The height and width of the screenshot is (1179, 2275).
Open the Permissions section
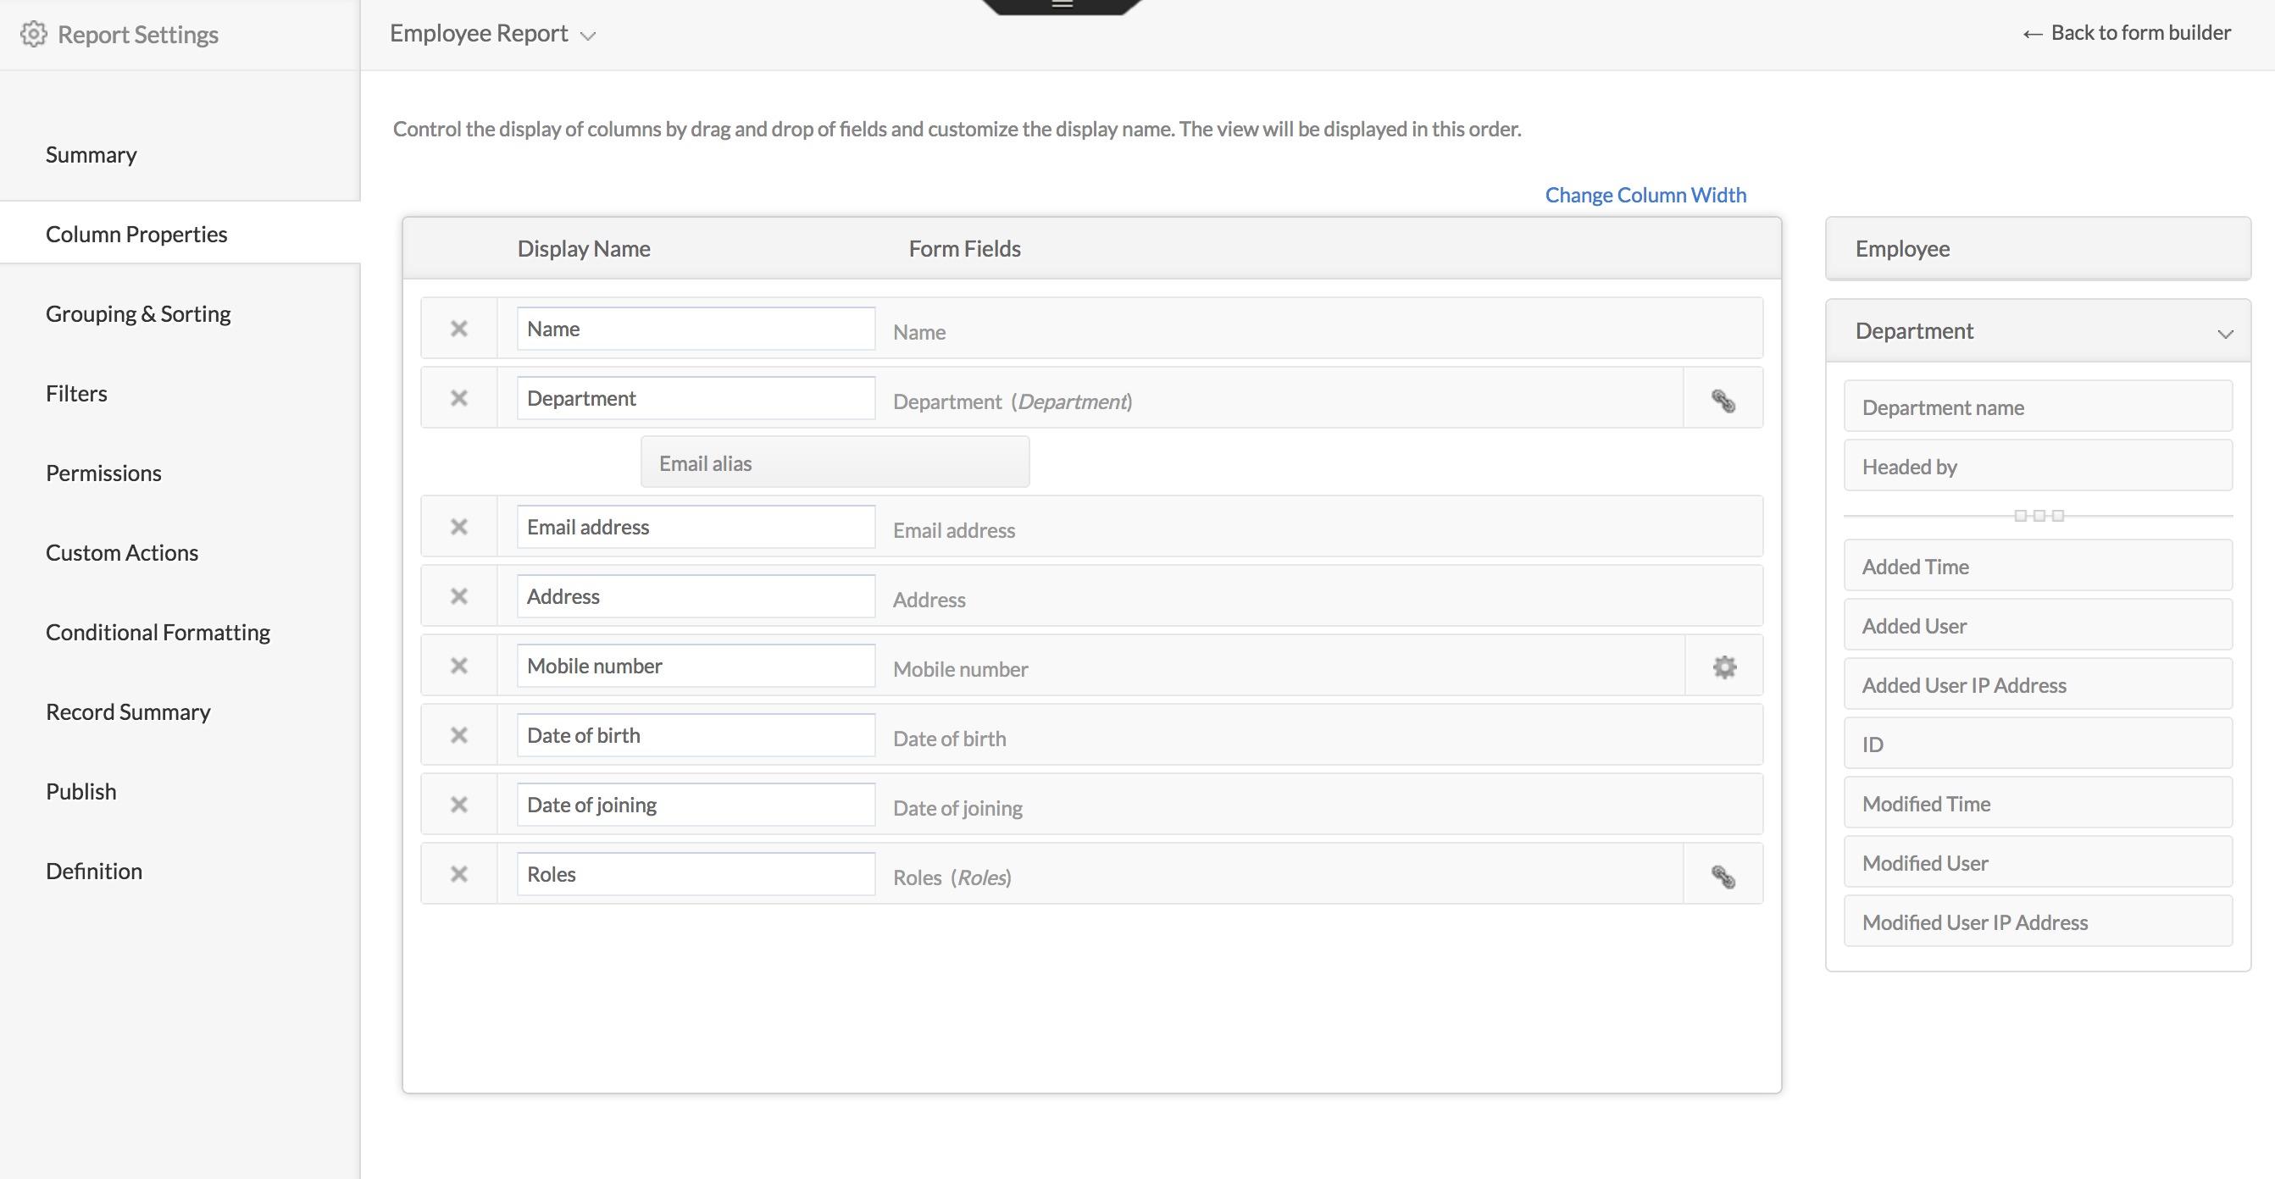coord(103,473)
